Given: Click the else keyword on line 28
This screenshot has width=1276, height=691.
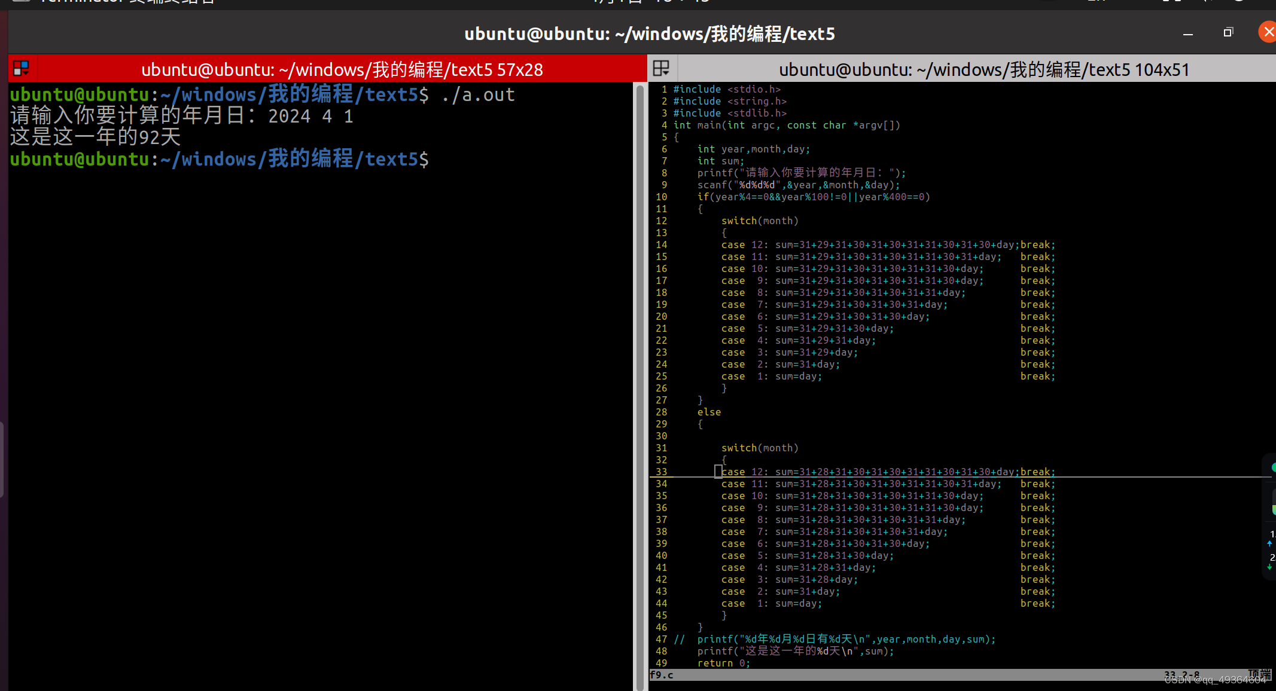Looking at the screenshot, I should 709,412.
